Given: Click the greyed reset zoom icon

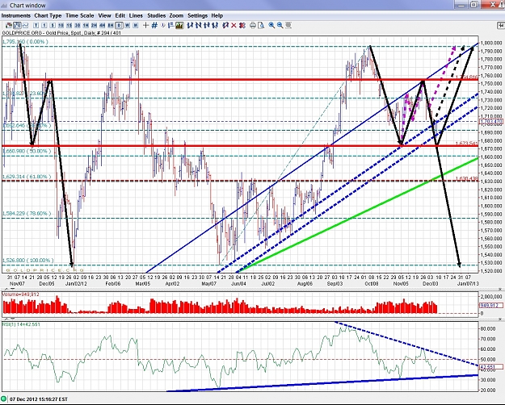Looking at the screenshot, I should tap(288, 25).
